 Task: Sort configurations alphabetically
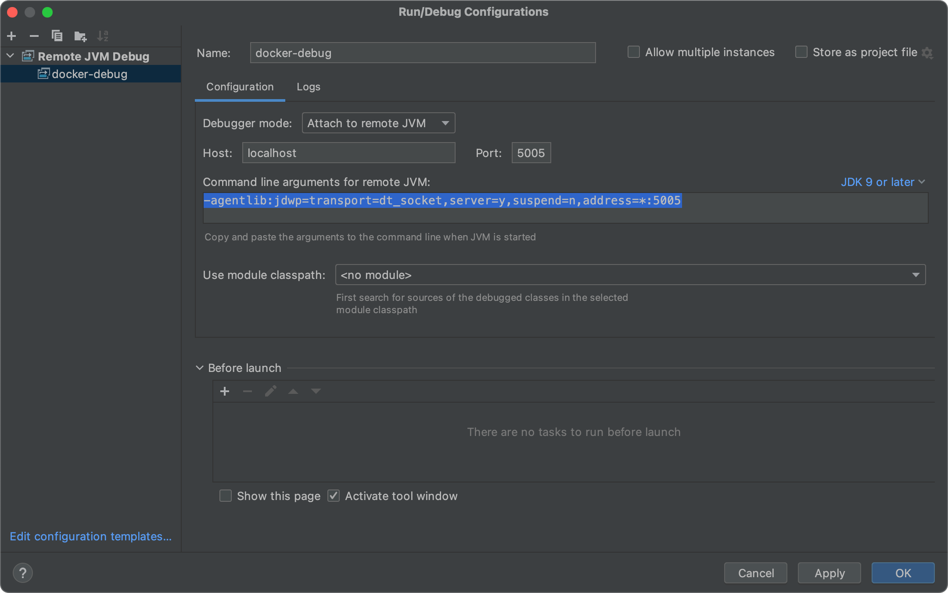pos(103,36)
